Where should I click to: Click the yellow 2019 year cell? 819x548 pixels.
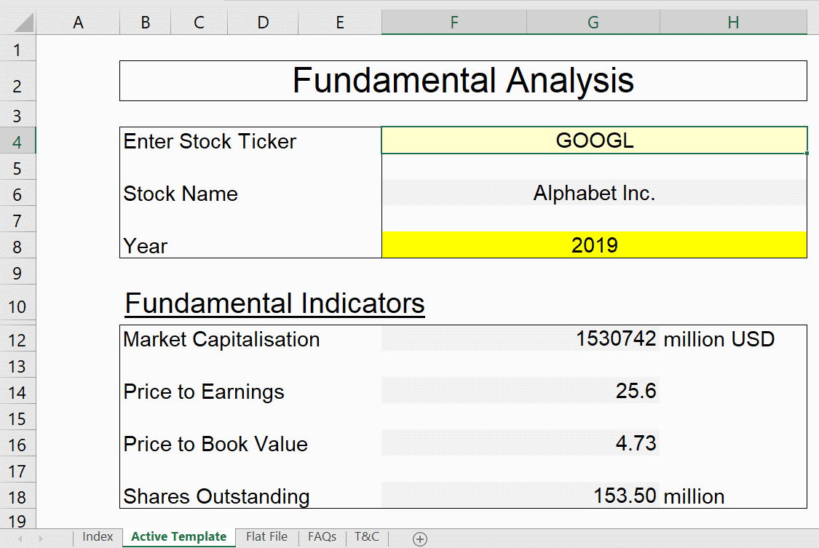point(594,245)
